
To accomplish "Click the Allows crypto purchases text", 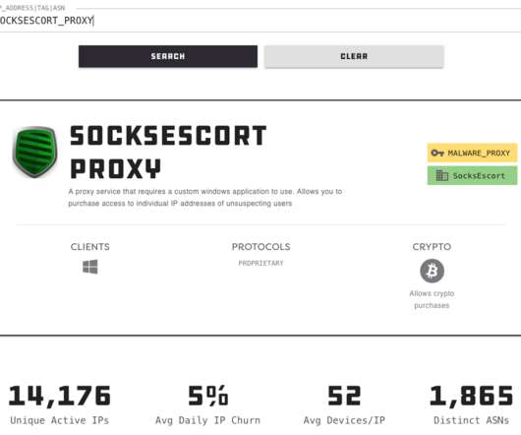I will pyautogui.click(x=432, y=299).
